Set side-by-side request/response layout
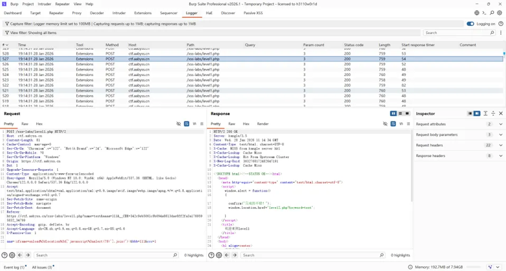This screenshot has width=506, height=271. (393, 114)
